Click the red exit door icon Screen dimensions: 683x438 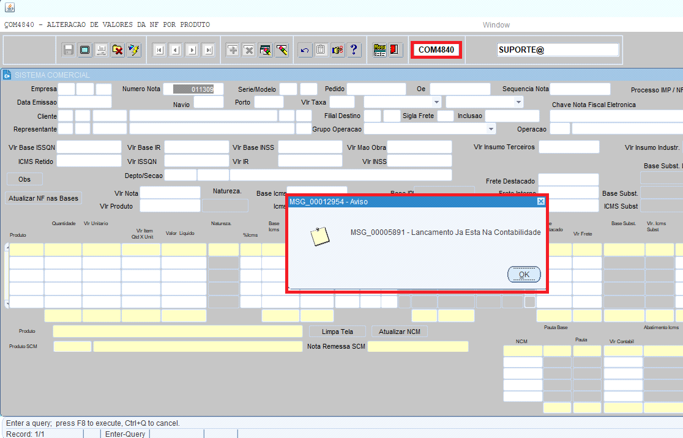click(x=395, y=50)
